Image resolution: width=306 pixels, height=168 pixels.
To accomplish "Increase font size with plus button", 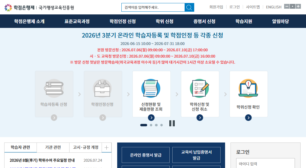I will coord(298,6).
